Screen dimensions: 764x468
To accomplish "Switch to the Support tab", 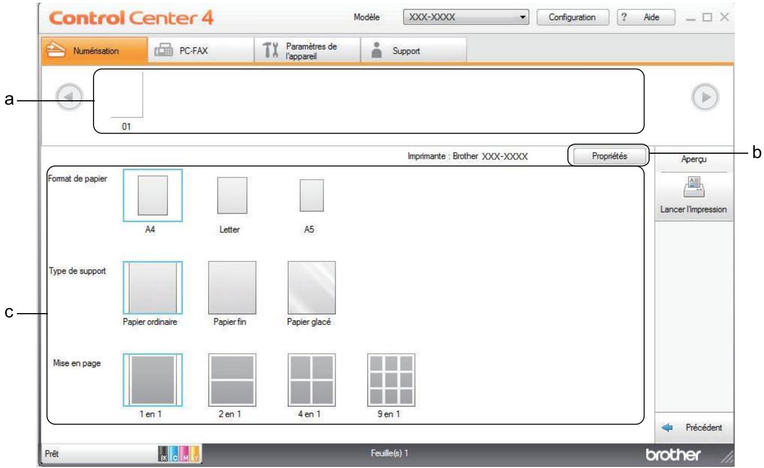I will (x=413, y=50).
